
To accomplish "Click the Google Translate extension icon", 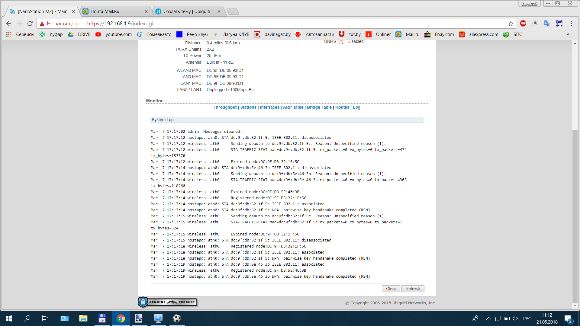I will pos(547,24).
